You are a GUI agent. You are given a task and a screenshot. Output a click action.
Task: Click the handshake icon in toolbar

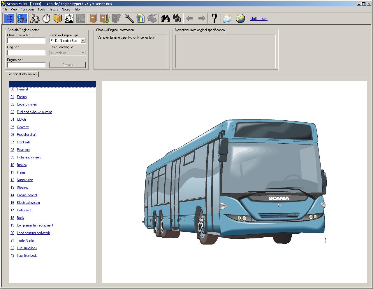pos(69,19)
